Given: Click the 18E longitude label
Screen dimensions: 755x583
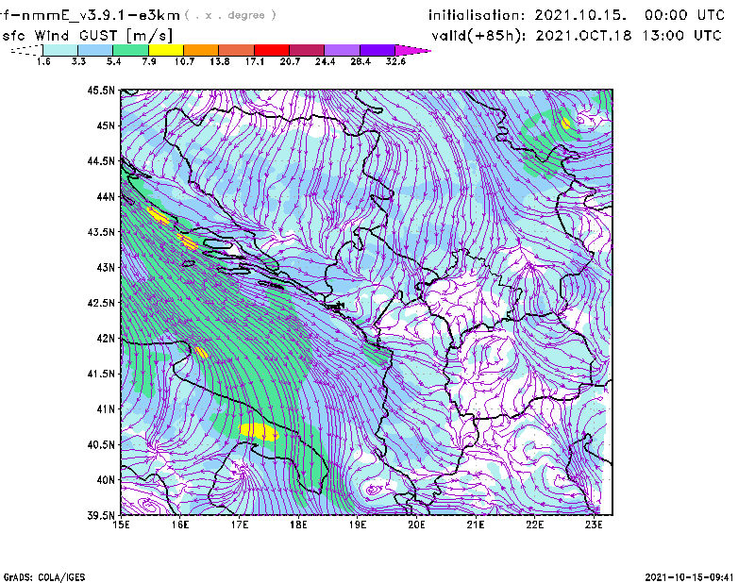Looking at the screenshot, I should click(298, 525).
